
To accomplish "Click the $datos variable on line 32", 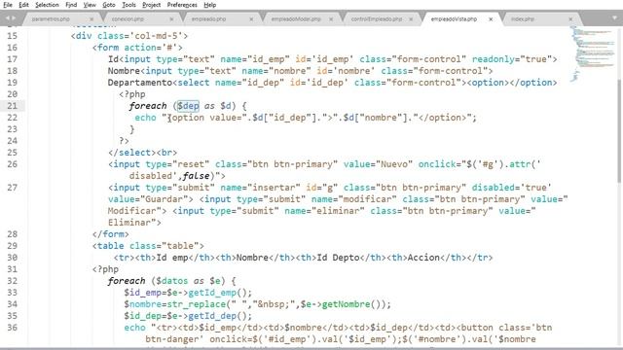I will point(171,281).
